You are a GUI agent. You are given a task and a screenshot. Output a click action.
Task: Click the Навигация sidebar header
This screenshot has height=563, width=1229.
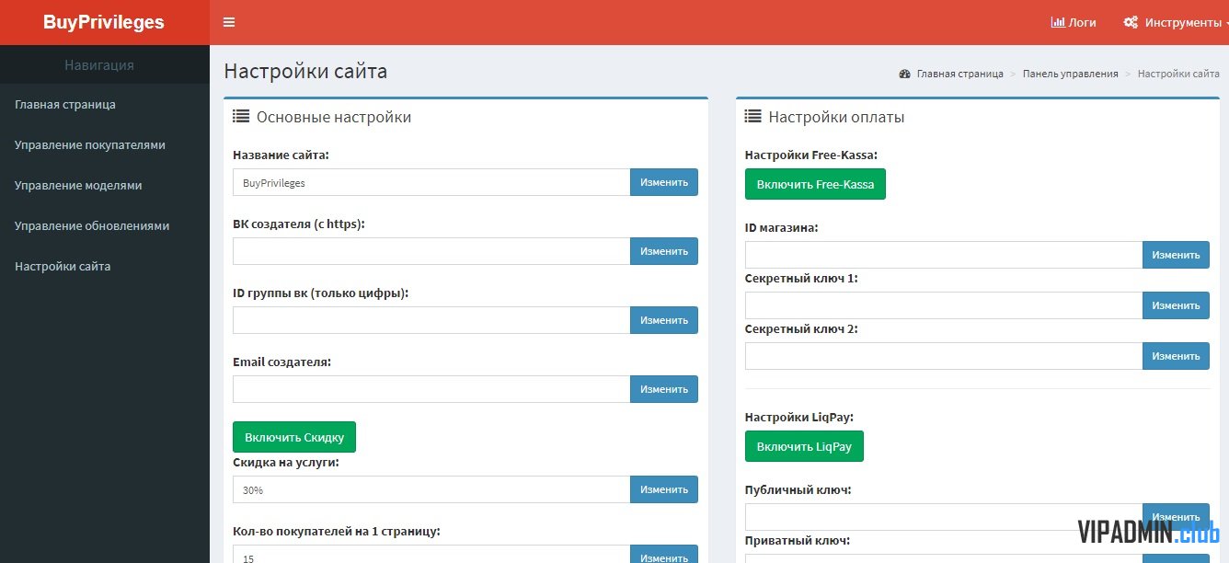(99, 64)
